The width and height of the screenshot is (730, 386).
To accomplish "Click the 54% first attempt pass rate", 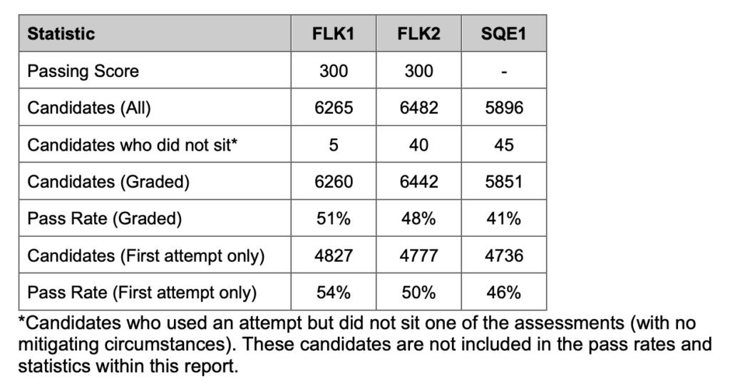I will click(x=334, y=293).
